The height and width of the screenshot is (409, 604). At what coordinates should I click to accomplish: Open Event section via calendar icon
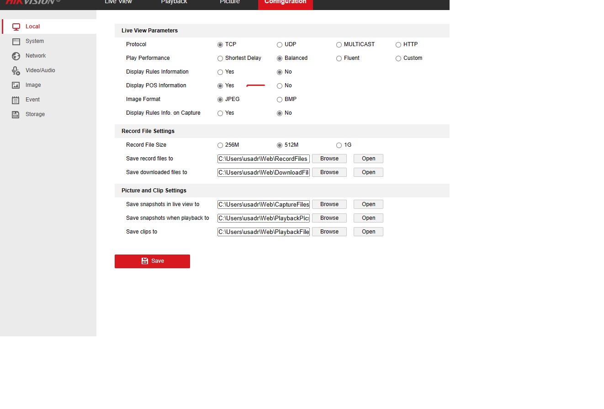[x=16, y=100]
